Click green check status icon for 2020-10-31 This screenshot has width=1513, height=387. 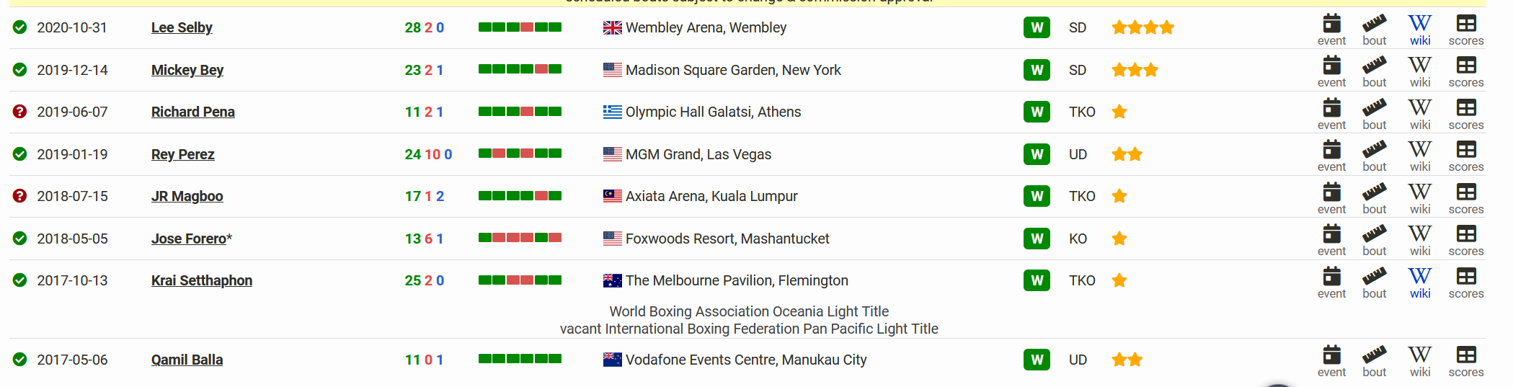(20, 27)
